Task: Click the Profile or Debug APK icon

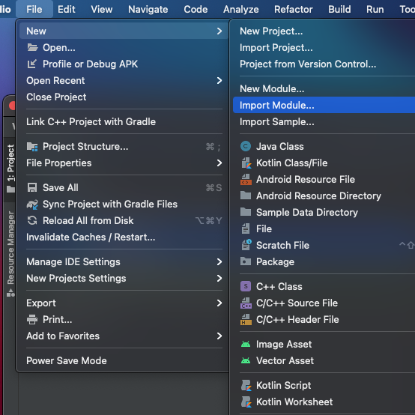Action: [32, 64]
